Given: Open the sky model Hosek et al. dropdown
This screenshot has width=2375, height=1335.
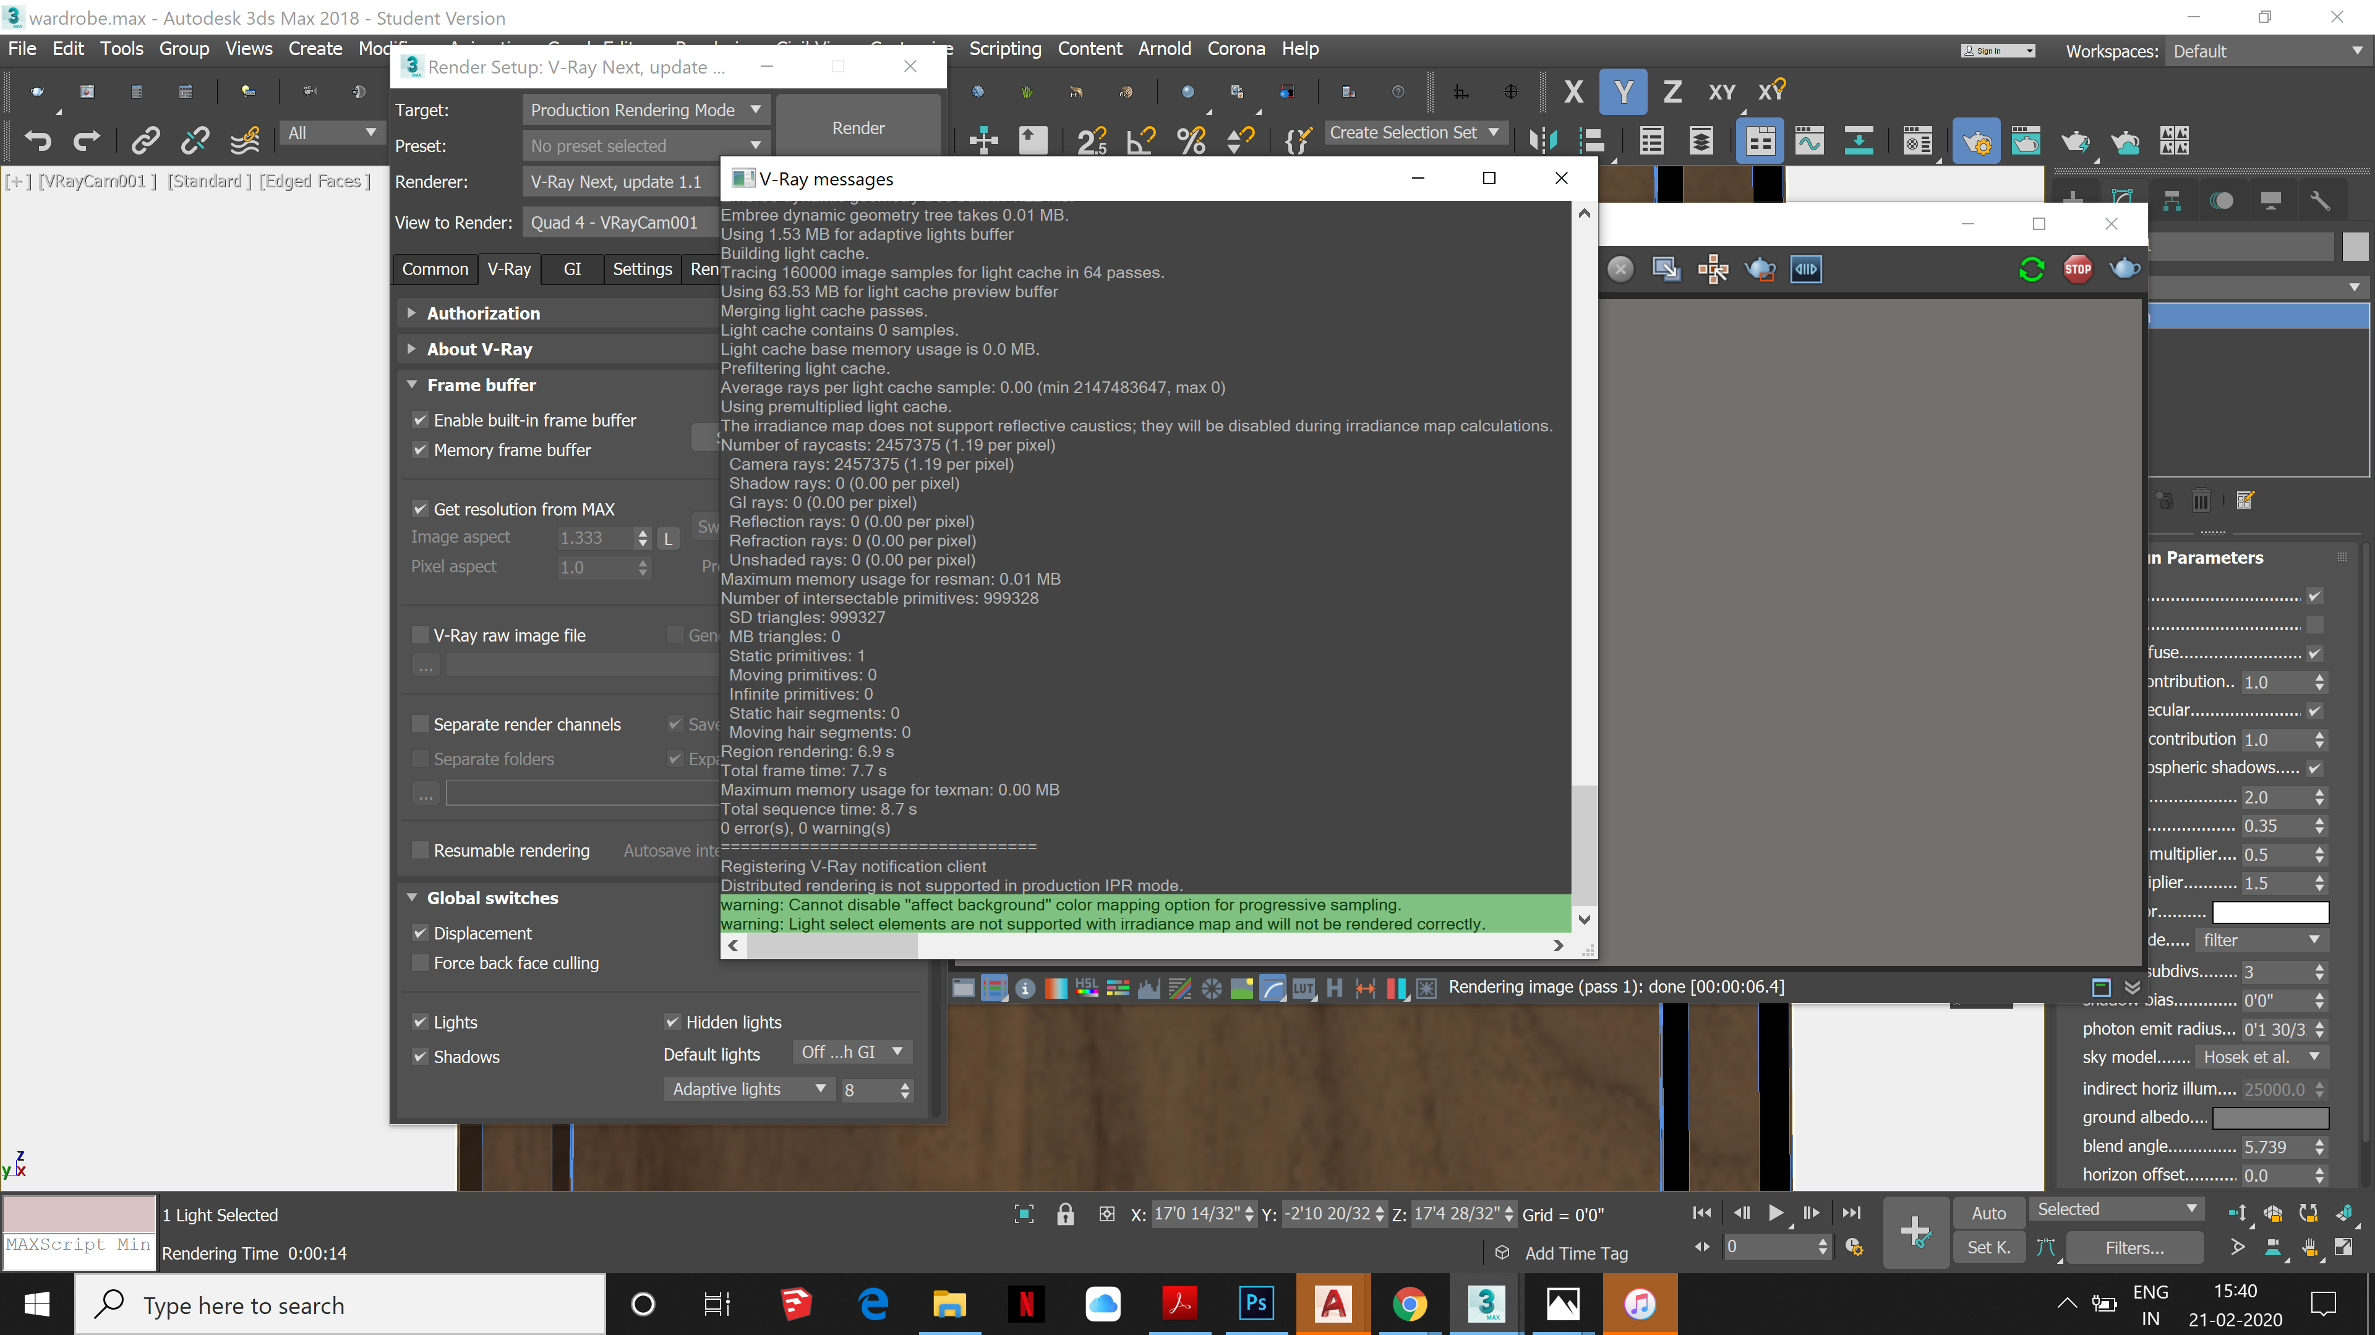Looking at the screenshot, I should (x=2261, y=1057).
